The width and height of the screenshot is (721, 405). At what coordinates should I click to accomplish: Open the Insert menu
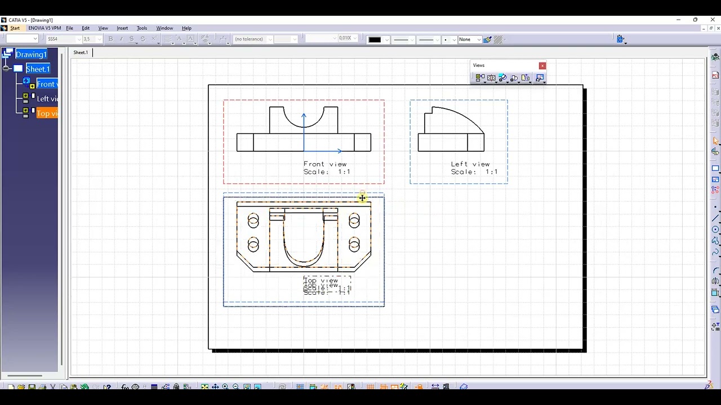pos(122,28)
